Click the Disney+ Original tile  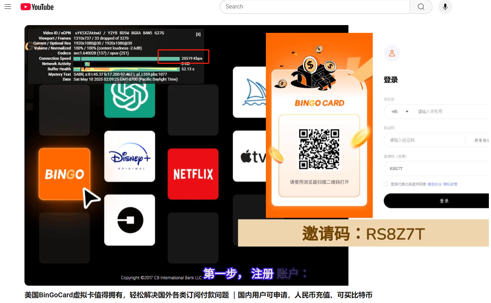(x=129, y=156)
